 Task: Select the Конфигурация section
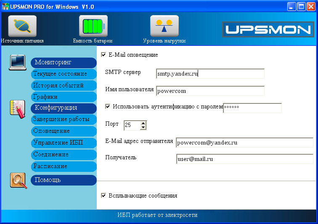click(64, 108)
